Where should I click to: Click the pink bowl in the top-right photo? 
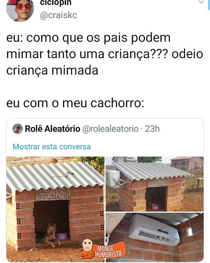point(155,206)
